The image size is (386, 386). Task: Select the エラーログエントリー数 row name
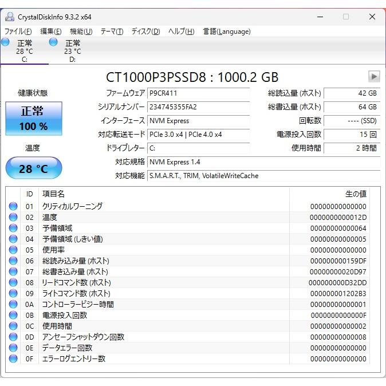pos(74,359)
